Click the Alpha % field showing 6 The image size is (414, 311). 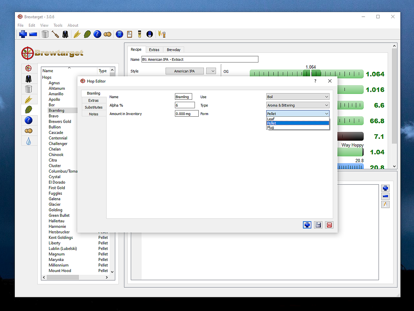pos(185,105)
